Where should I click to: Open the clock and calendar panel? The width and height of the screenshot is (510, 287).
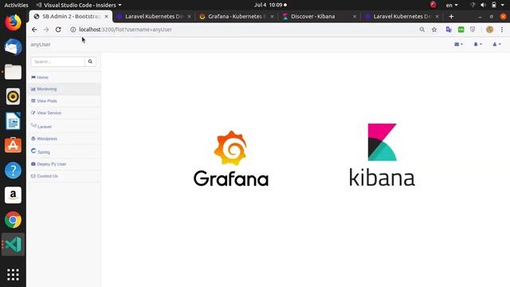tap(270, 6)
